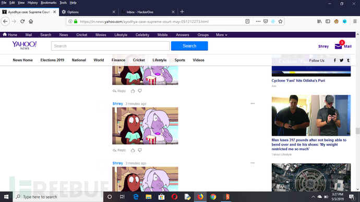
Task: Expand the More dropdown in top bar
Action: click(222, 35)
